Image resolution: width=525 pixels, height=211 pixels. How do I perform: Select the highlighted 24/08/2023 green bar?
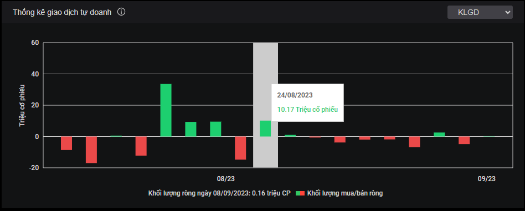coord(265,128)
